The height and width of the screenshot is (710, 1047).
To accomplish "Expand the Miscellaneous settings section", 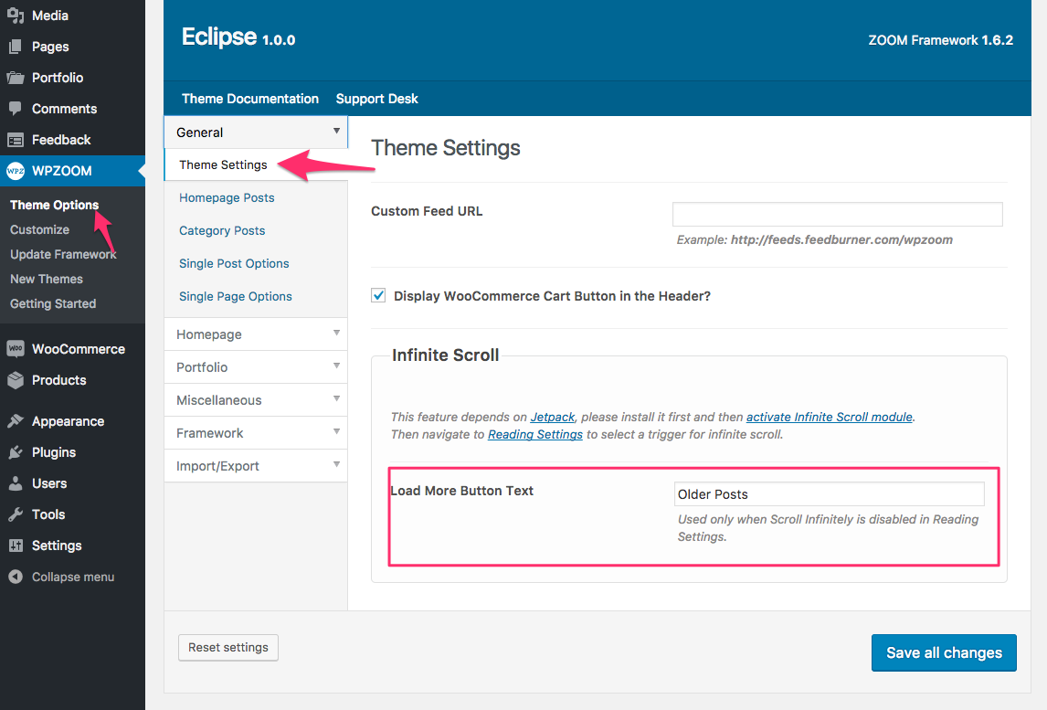I will [256, 400].
